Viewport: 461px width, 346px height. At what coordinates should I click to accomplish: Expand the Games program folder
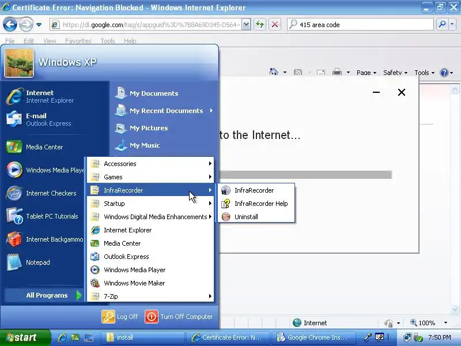click(150, 177)
